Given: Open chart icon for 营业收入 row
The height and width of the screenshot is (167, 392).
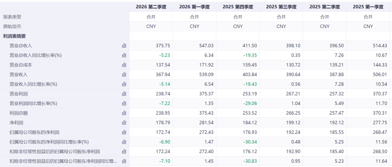Looking at the screenshot, I should 124,74.
